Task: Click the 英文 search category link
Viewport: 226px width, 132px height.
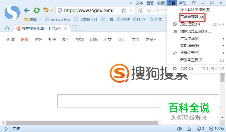Action: (108, 39)
